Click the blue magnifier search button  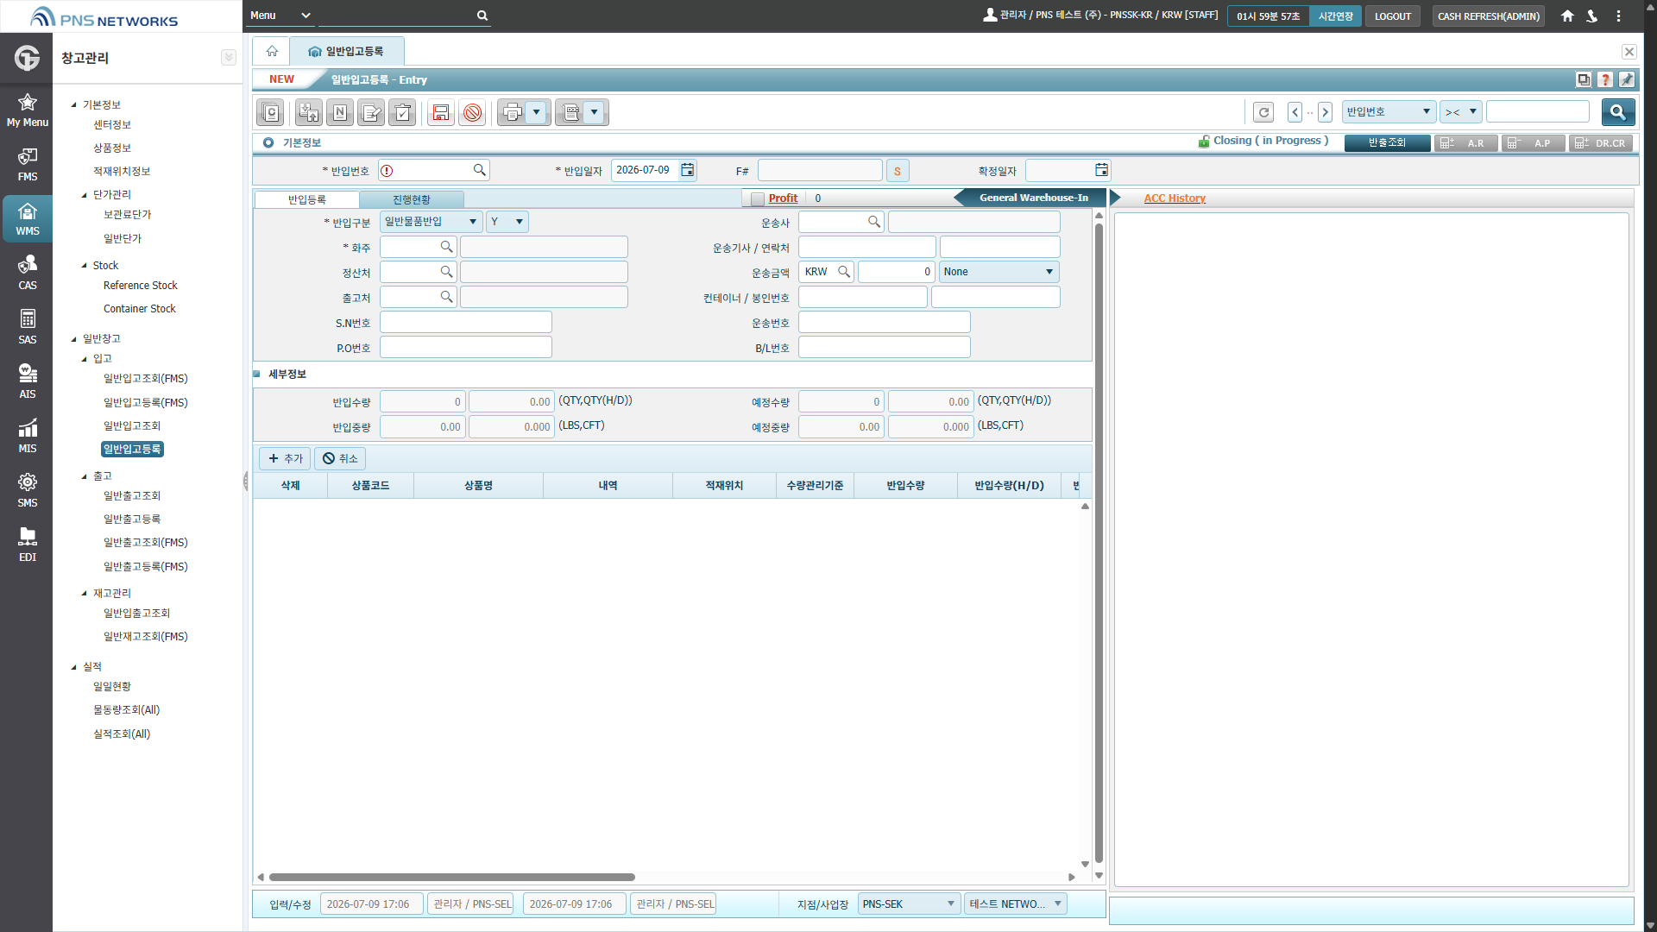[x=1618, y=112]
